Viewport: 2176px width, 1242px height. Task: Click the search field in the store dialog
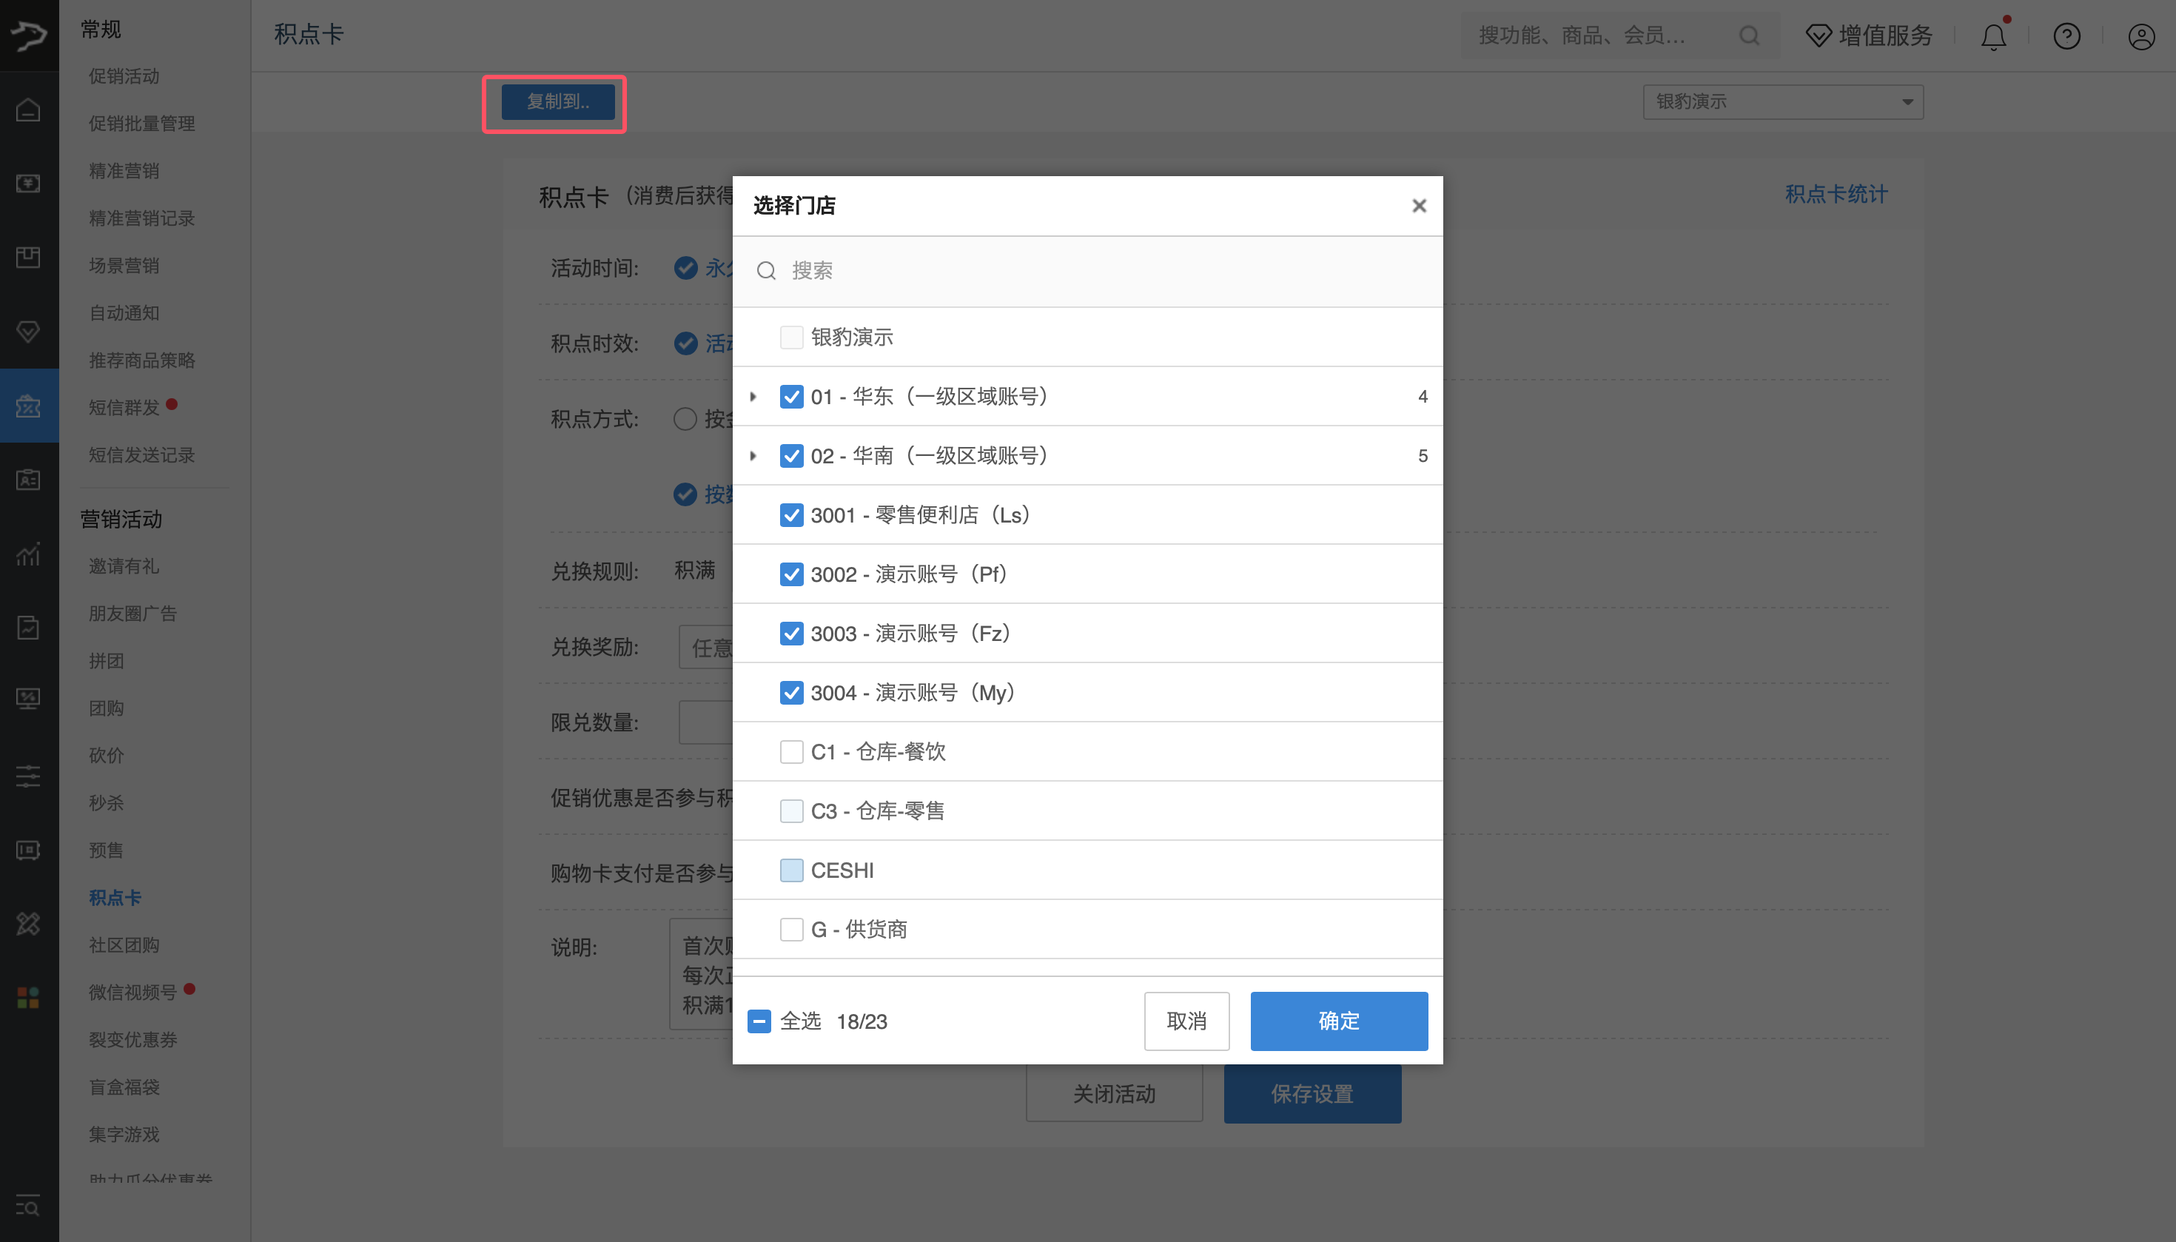tap(1024, 270)
